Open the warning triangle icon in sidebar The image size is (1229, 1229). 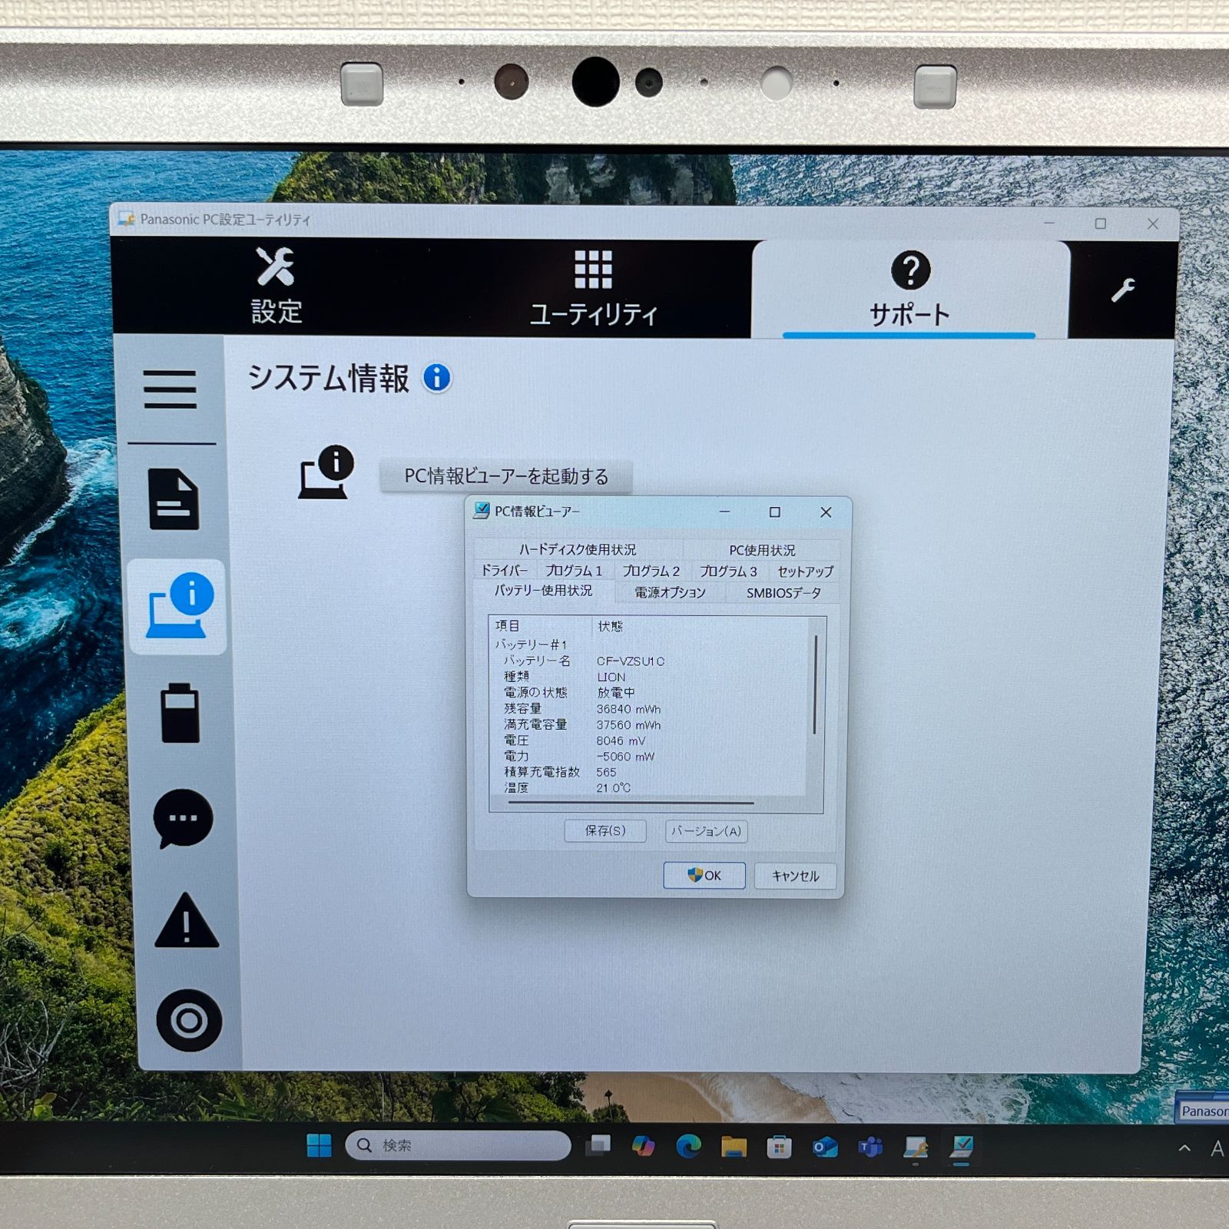coord(187,920)
